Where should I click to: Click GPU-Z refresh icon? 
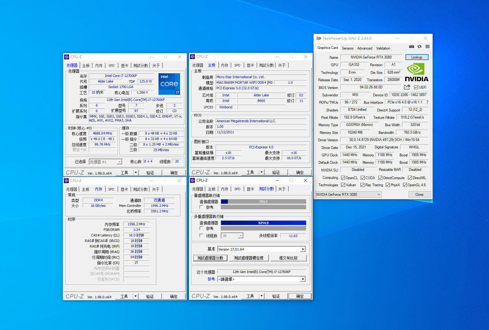tap(419, 47)
